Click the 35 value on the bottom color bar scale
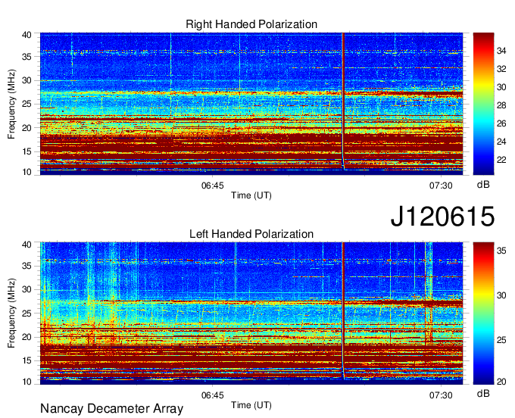The image size is (515, 418). [501, 251]
